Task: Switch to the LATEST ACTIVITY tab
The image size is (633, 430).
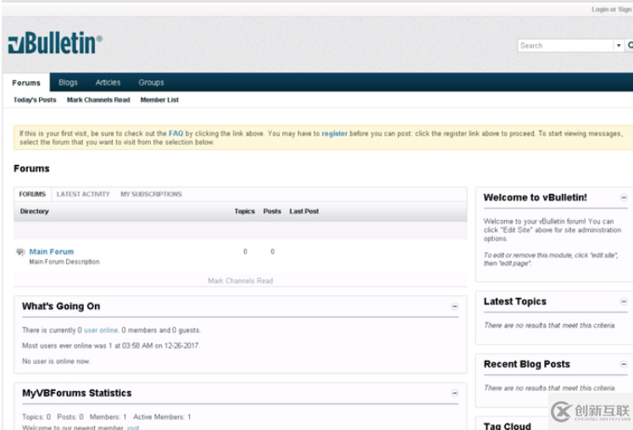Action: point(83,195)
